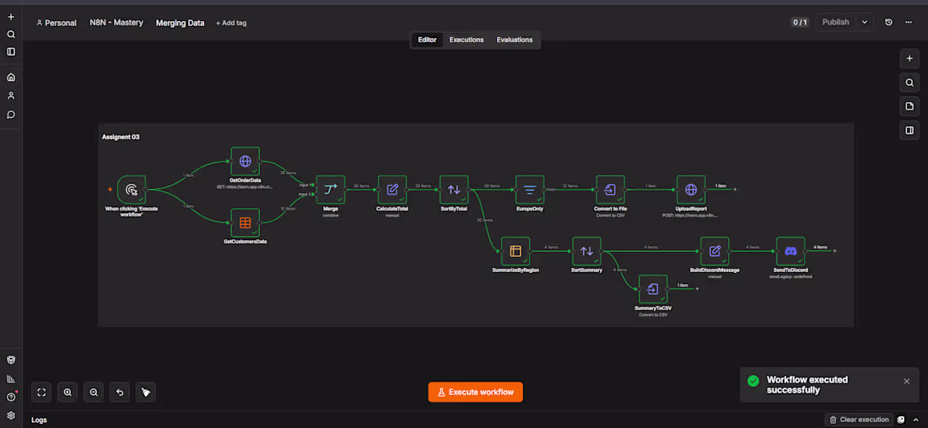Toggle the right side panel icon
The image size is (928, 428).
909,130
